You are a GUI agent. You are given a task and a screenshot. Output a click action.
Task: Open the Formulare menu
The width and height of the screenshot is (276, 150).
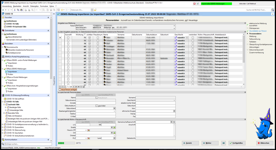[x=45, y=6]
